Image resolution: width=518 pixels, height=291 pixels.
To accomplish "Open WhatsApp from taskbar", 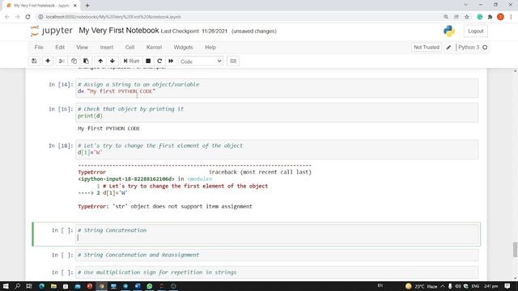I will point(149,286).
